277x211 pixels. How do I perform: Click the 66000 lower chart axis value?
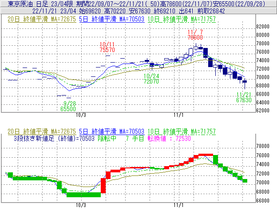[263, 201]
